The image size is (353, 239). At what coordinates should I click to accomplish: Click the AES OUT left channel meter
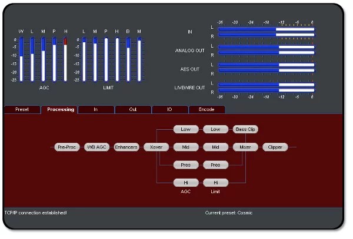[x=267, y=64]
